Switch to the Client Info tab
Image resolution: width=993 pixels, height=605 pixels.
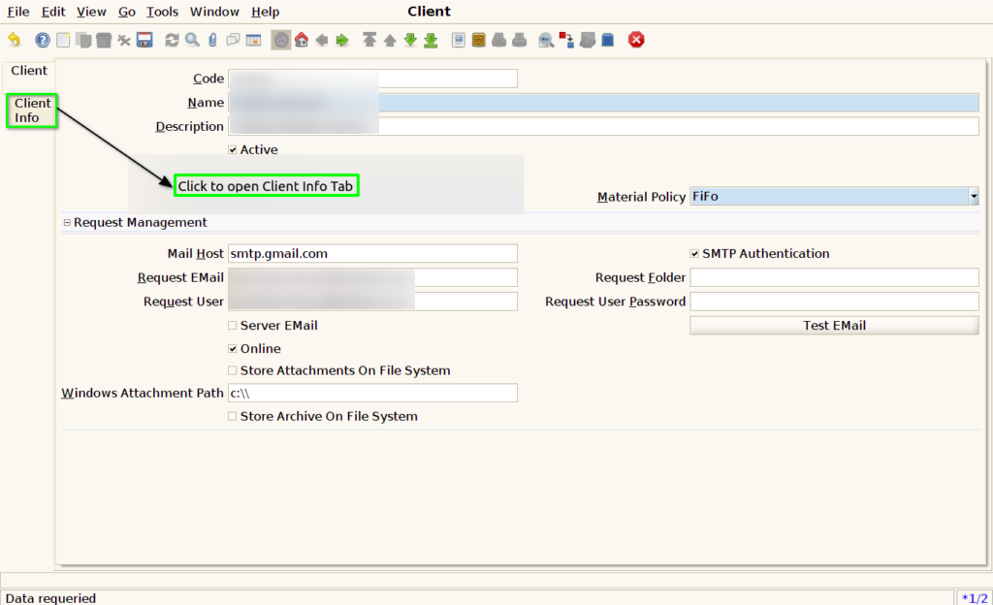click(x=32, y=111)
